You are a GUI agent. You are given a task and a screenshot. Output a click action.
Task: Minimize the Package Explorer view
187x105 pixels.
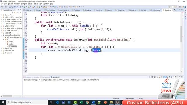[x=18, y=10]
